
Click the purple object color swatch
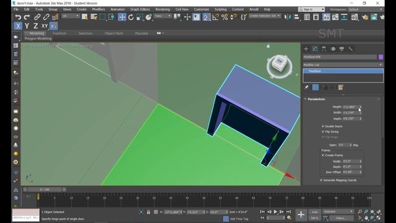coord(381,57)
